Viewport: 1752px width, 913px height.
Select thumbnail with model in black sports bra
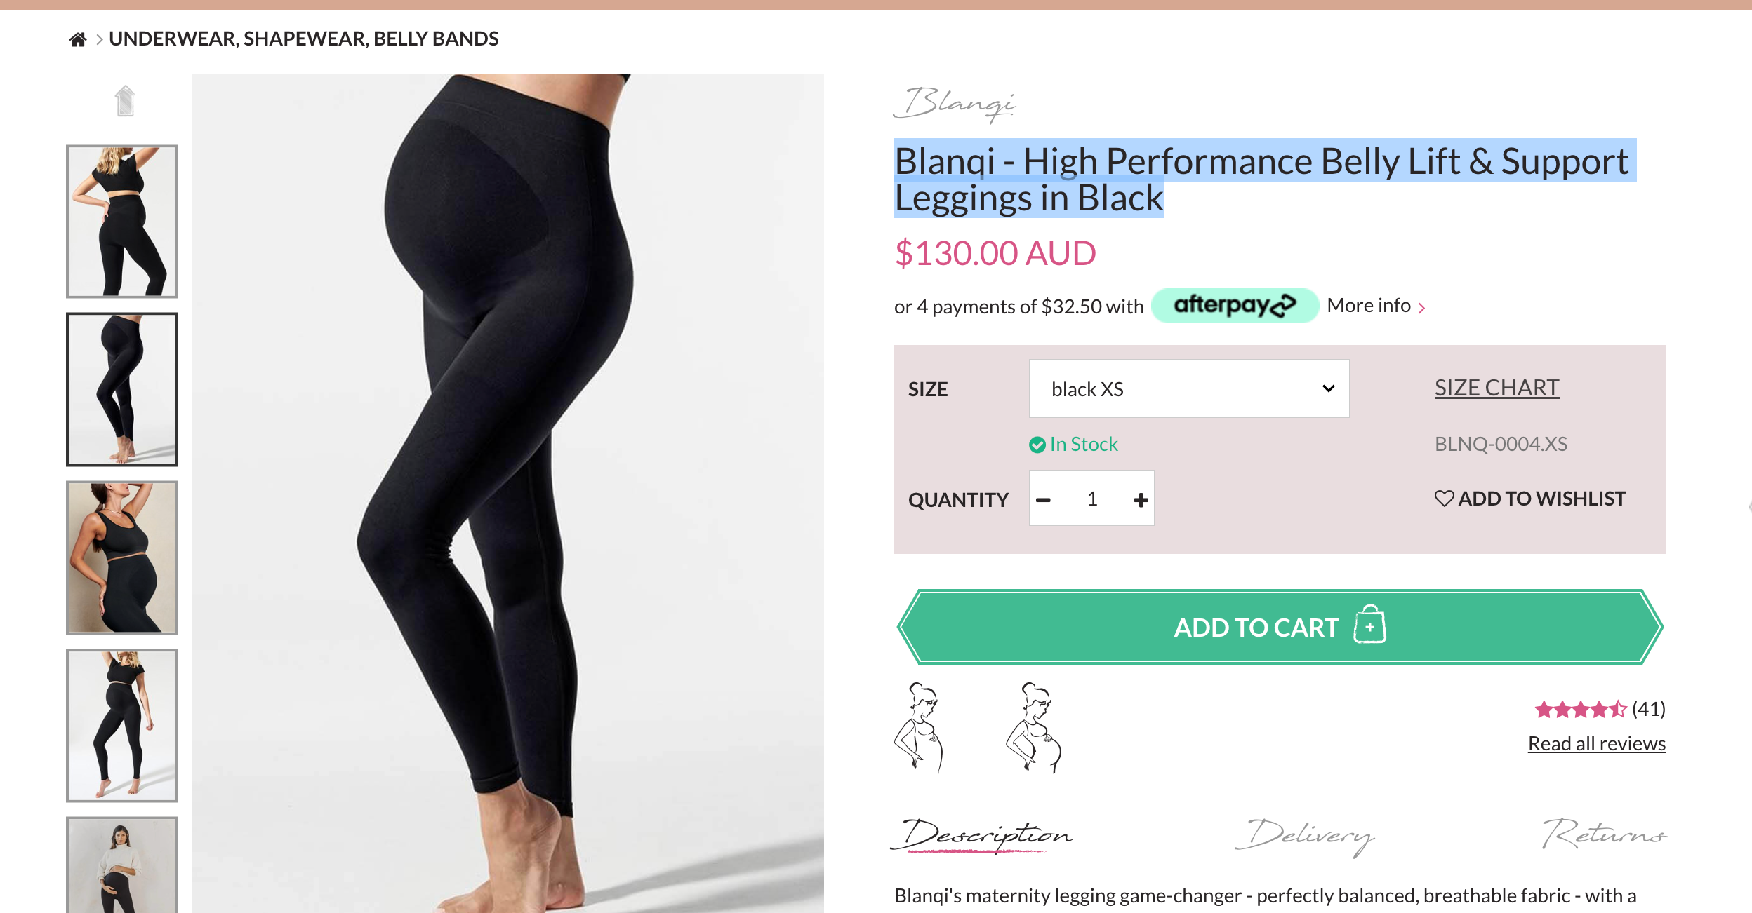(x=122, y=557)
